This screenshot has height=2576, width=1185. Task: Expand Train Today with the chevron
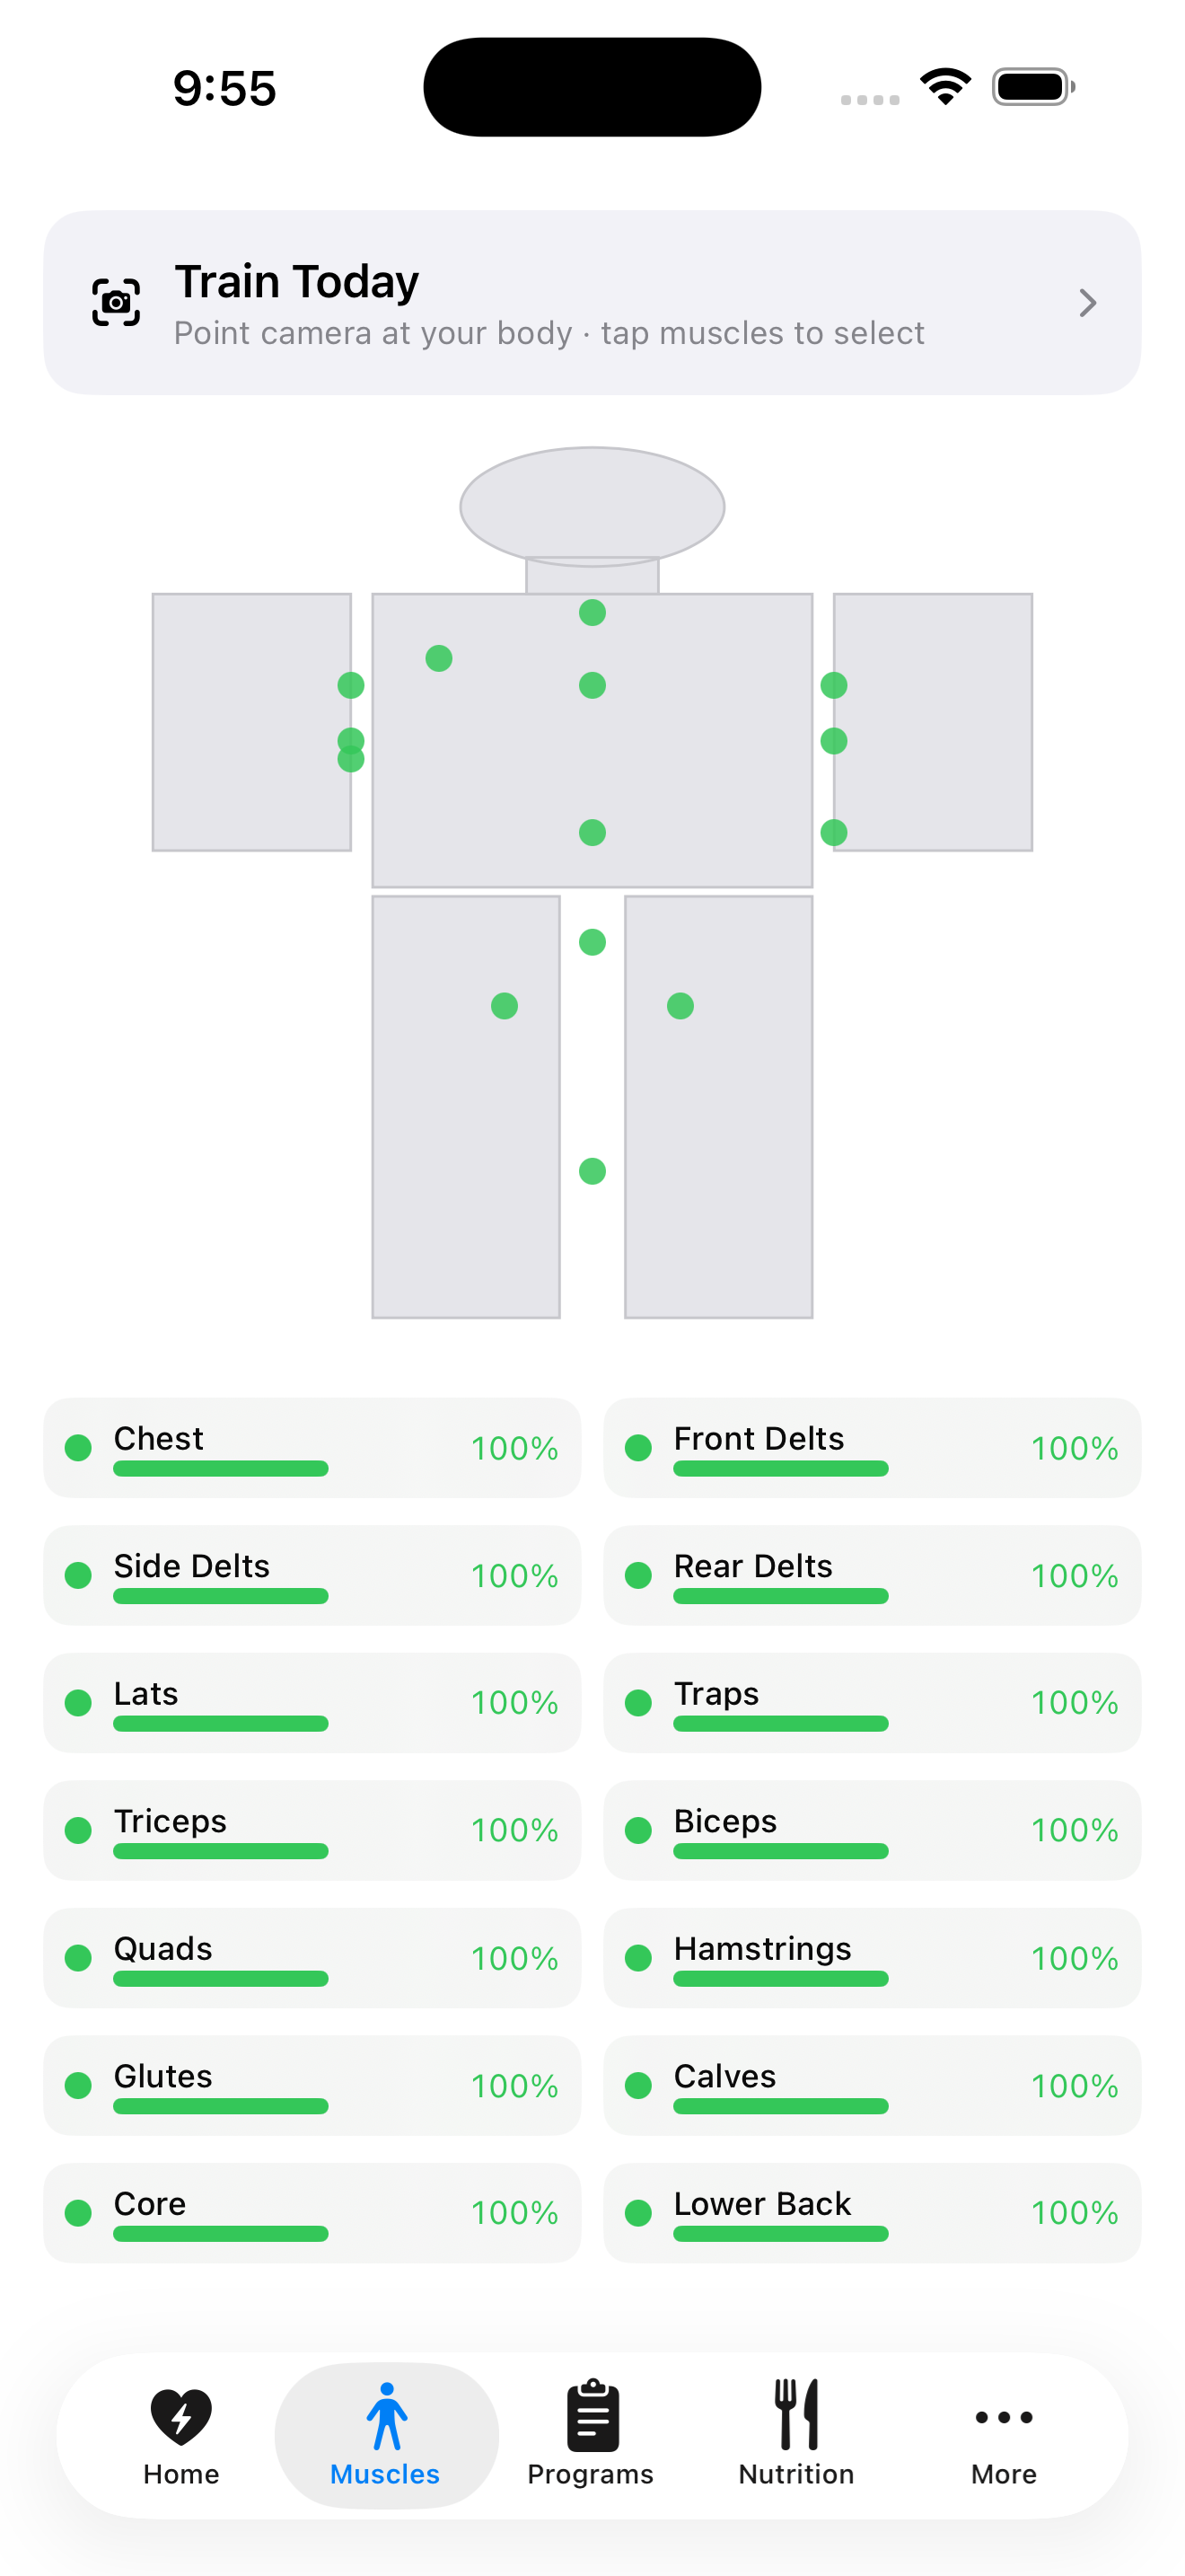pos(1088,303)
